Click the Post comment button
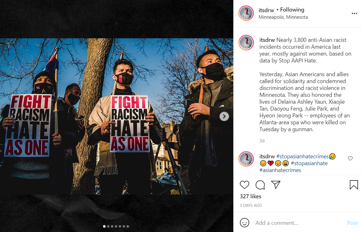Screen dimensions: 362x232 (352, 223)
